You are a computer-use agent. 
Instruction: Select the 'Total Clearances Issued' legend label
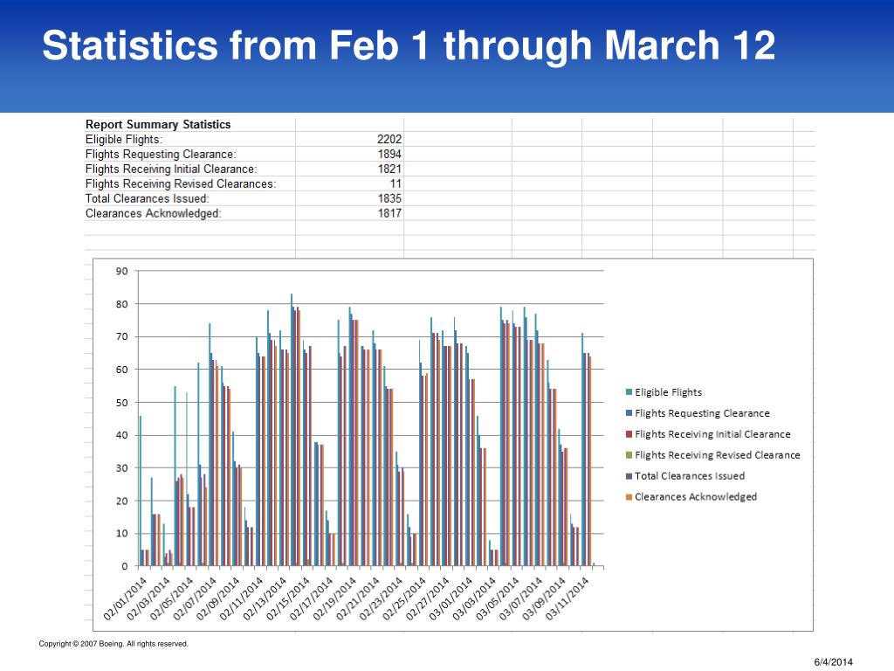click(690, 476)
